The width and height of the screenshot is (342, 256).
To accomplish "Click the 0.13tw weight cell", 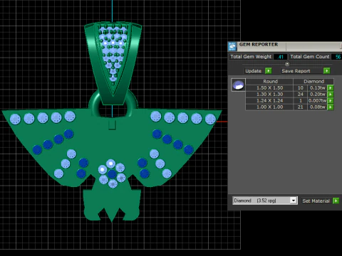I will coord(317,88).
